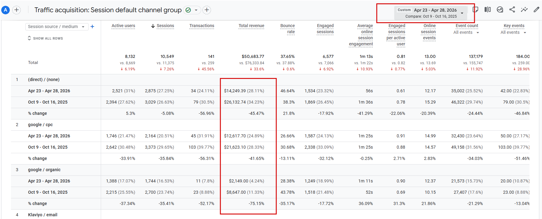Share this report
Viewport: 542px width, 219px height.
tap(512, 10)
